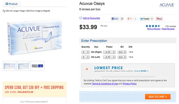Viewport: 179px width, 104px height.
Task: Open the OD (Right) BC dropdown
Action: [x=122, y=52]
